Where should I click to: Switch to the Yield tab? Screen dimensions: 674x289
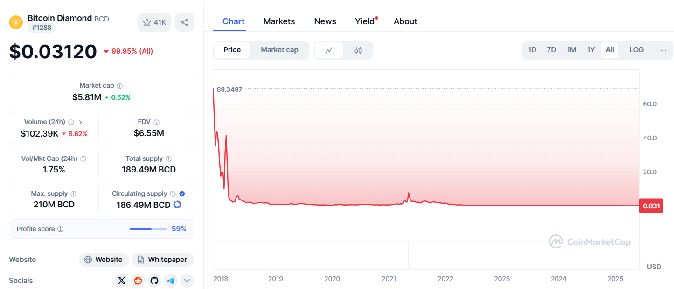[365, 21]
